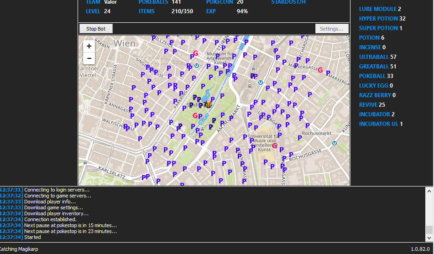Click the orange player marker in Stadtpark
Viewport: 434px width, 254px height.
(x=208, y=104)
